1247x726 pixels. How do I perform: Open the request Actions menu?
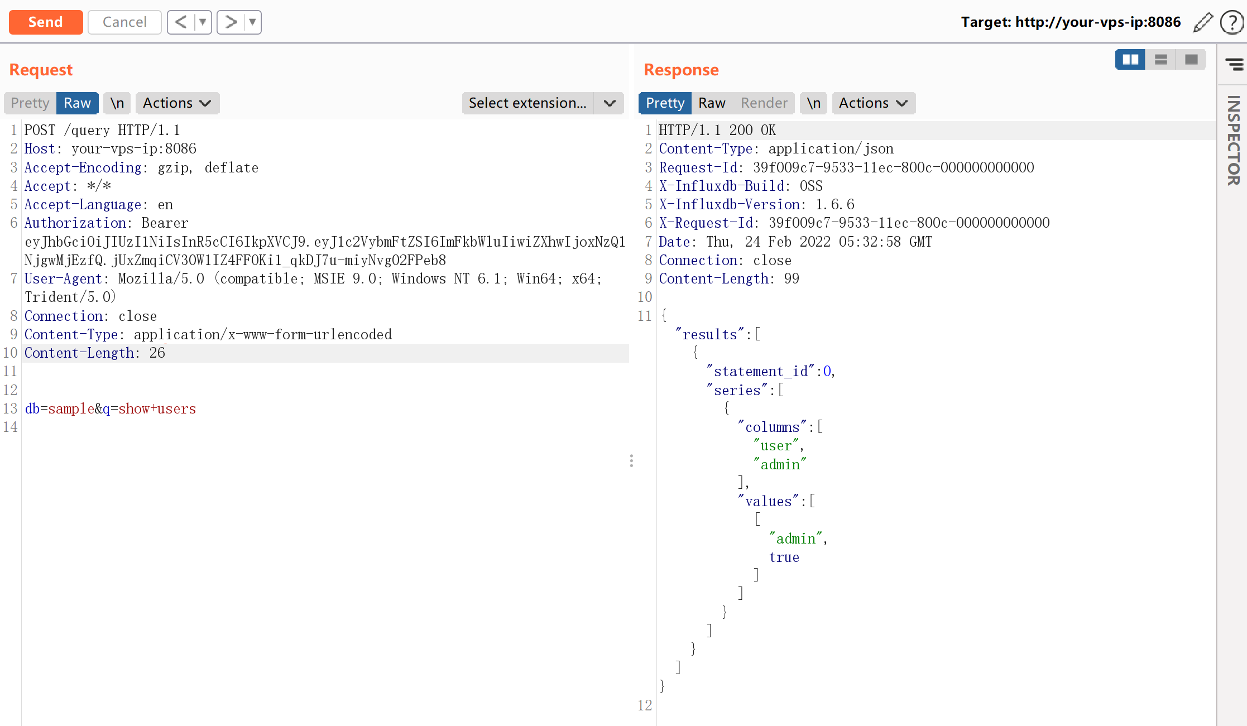coord(177,103)
